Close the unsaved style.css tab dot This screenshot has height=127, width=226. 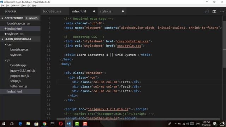pos(123,11)
